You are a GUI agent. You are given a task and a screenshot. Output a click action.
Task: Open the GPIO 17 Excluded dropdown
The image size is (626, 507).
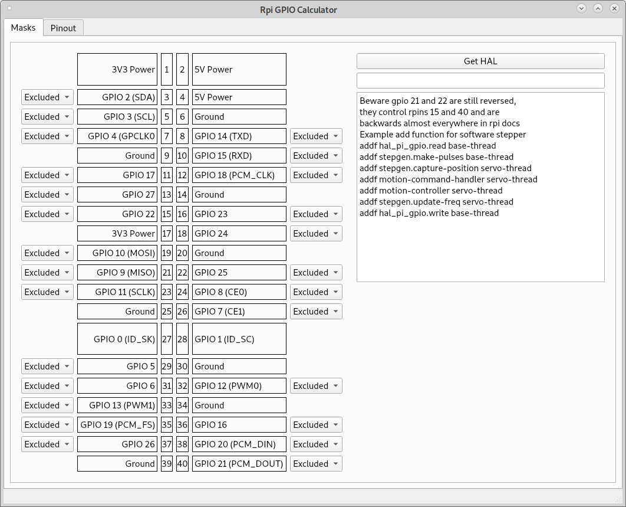[47, 175]
